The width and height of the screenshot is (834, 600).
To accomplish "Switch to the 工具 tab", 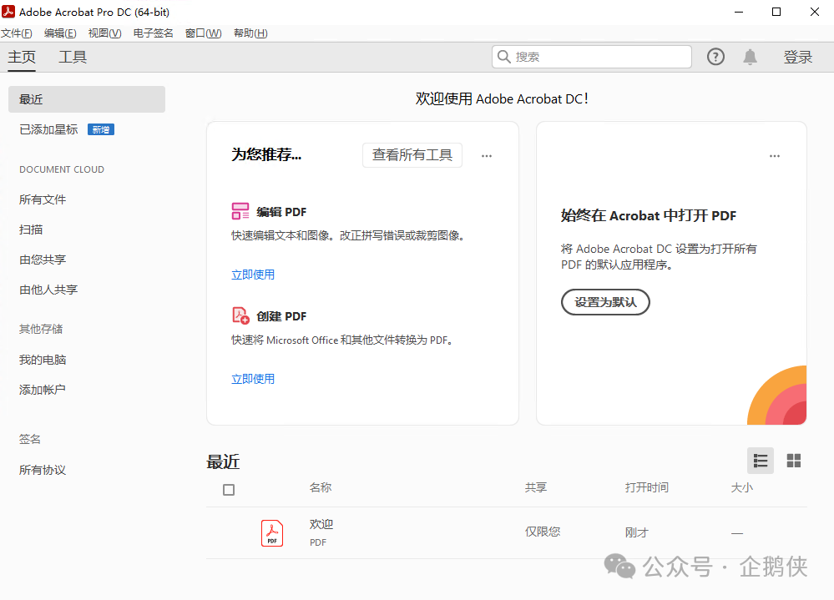I will point(73,57).
